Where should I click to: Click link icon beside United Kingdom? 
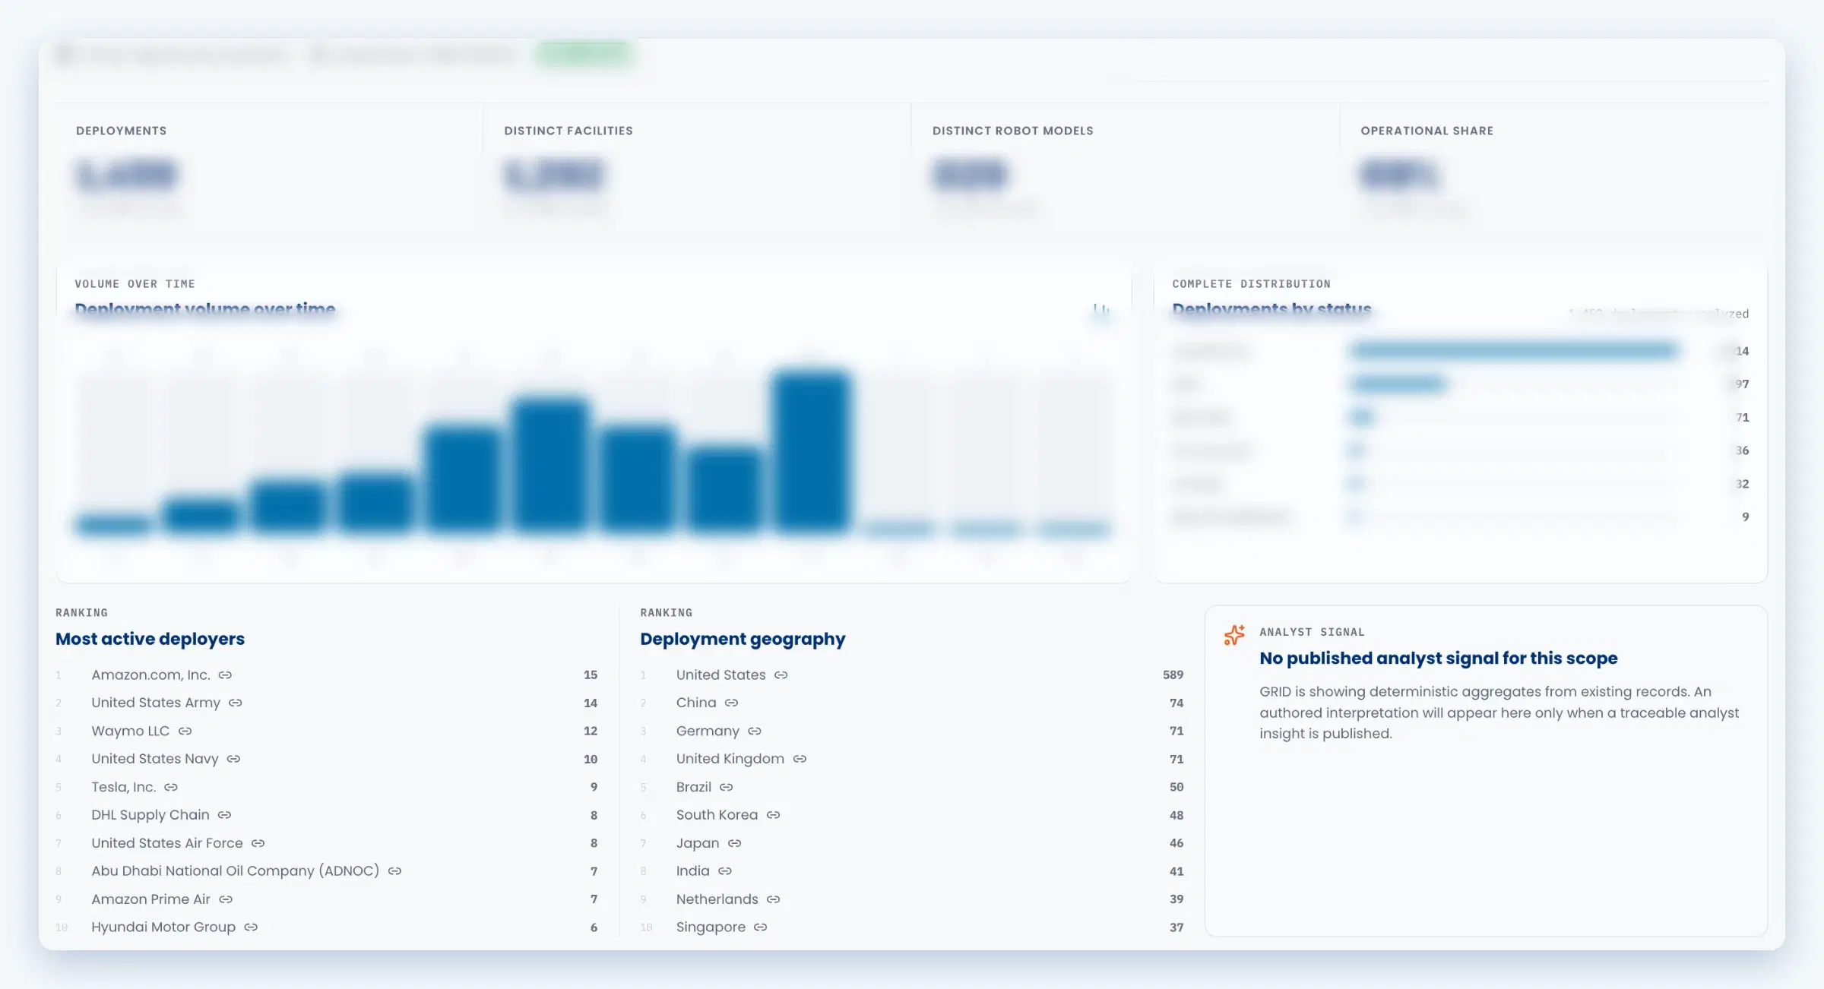(800, 760)
